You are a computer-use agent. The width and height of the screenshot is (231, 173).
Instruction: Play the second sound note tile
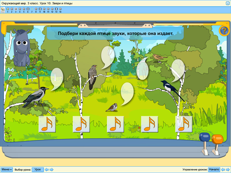[x=81, y=124]
